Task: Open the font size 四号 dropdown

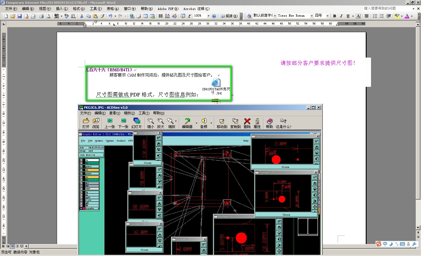Action: (327, 16)
